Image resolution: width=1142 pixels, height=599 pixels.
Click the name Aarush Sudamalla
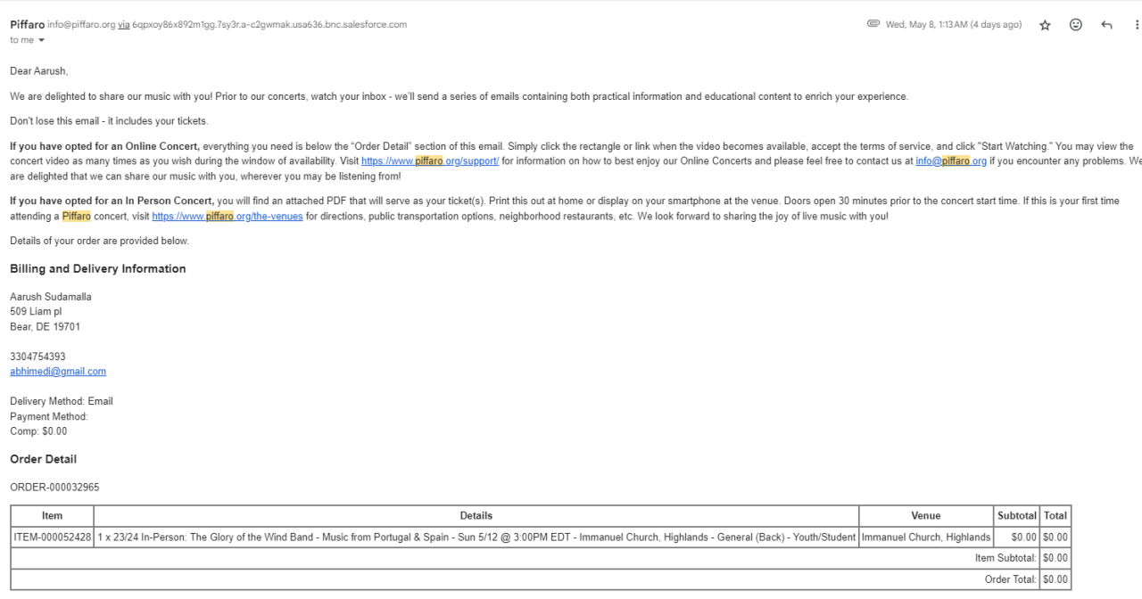[x=51, y=297]
